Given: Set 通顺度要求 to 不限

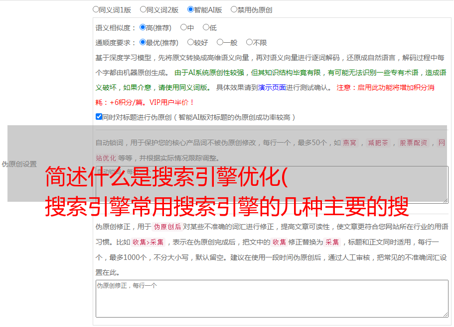Looking at the screenshot, I should (249, 42).
